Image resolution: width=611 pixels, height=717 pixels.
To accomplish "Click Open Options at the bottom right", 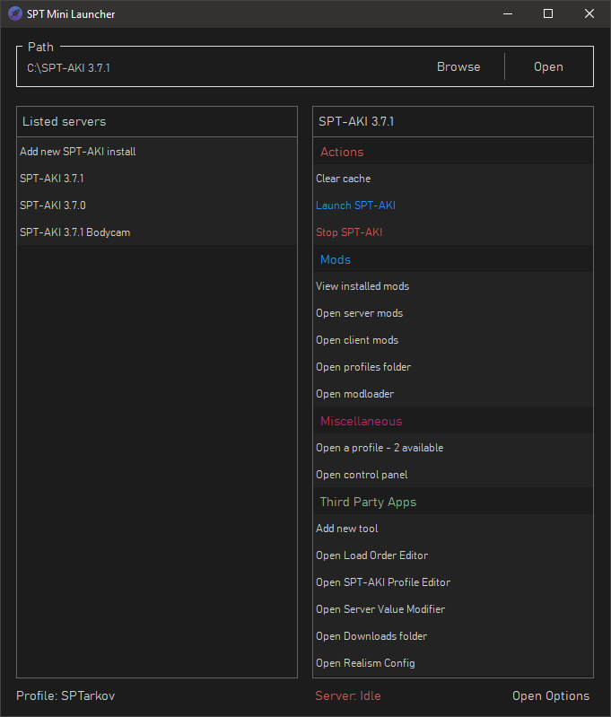I will (x=551, y=696).
